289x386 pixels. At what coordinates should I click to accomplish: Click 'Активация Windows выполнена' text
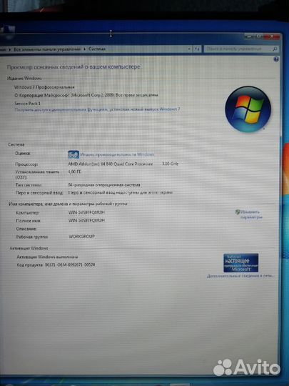pyautogui.click(x=47, y=257)
